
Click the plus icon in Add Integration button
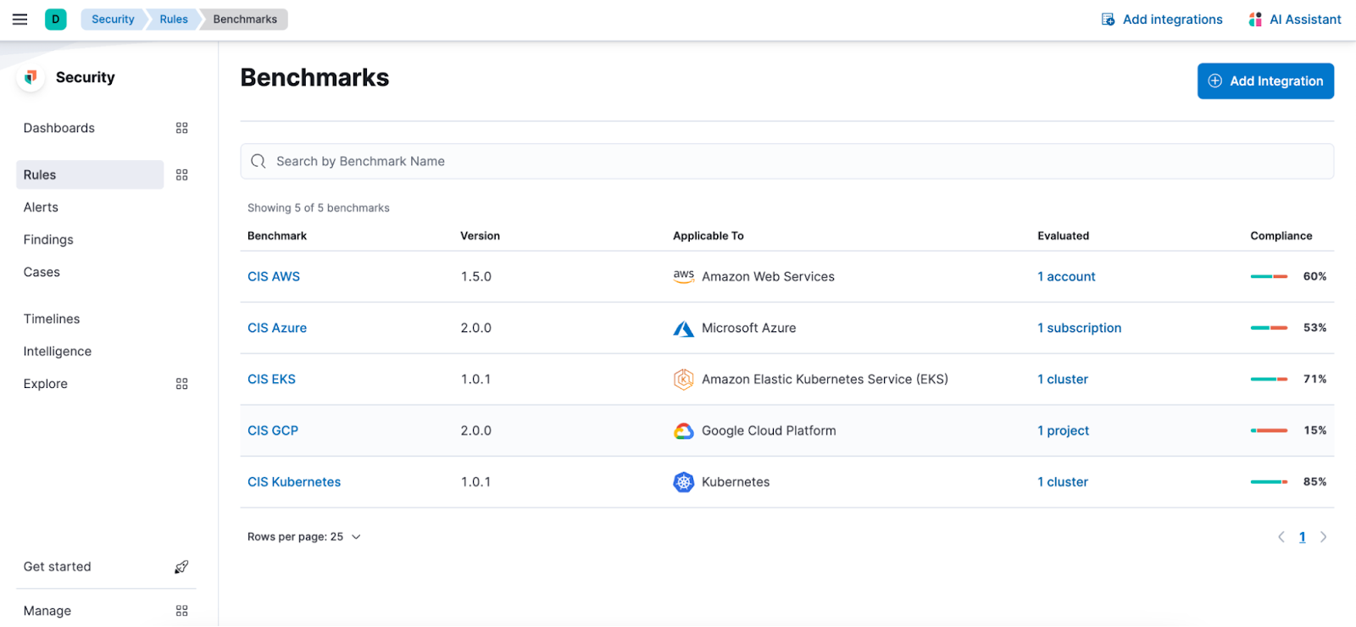tap(1215, 81)
